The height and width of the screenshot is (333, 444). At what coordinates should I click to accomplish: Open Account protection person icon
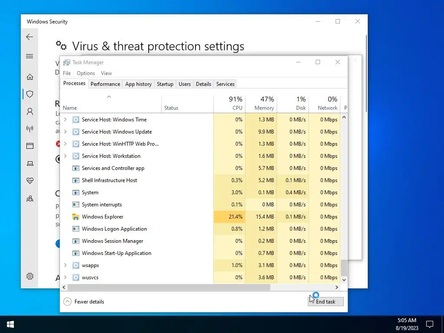30,111
